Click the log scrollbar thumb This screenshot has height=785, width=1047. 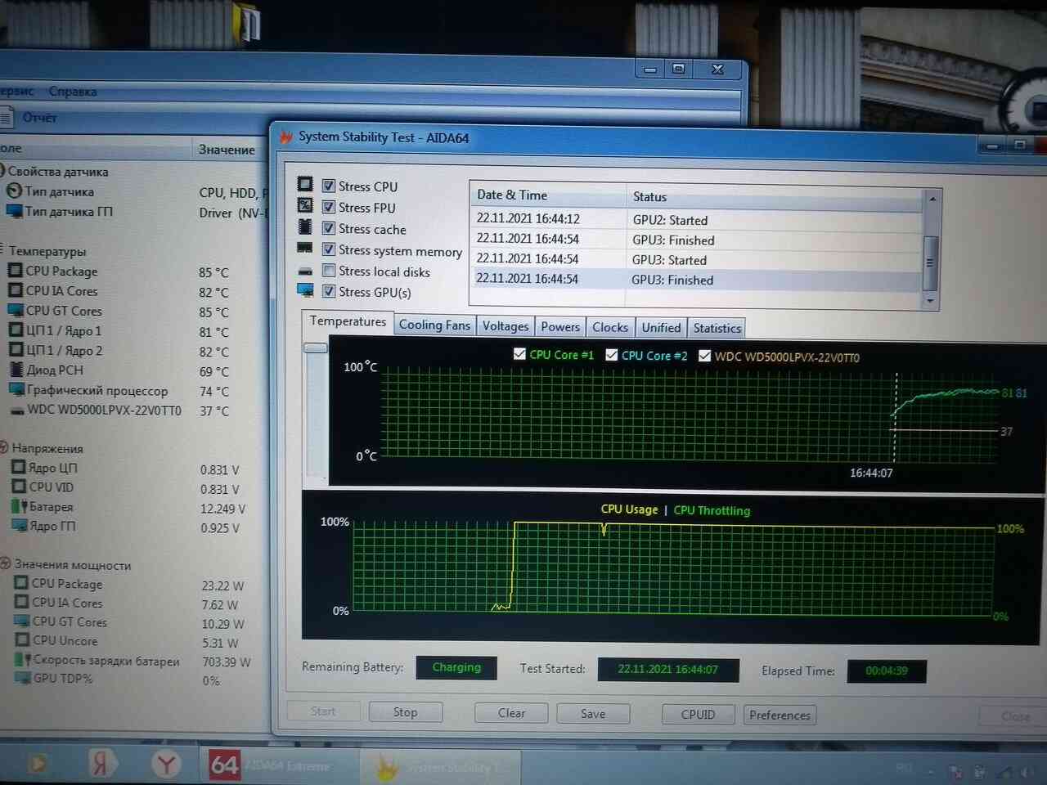click(929, 262)
